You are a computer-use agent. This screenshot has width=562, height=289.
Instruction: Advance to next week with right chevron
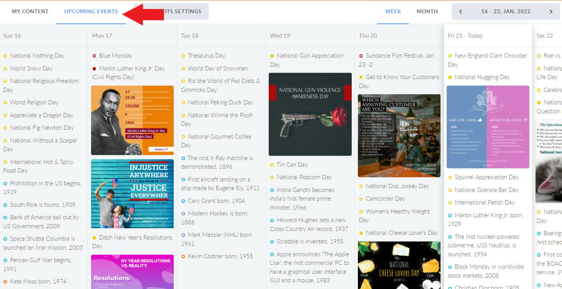(x=551, y=12)
